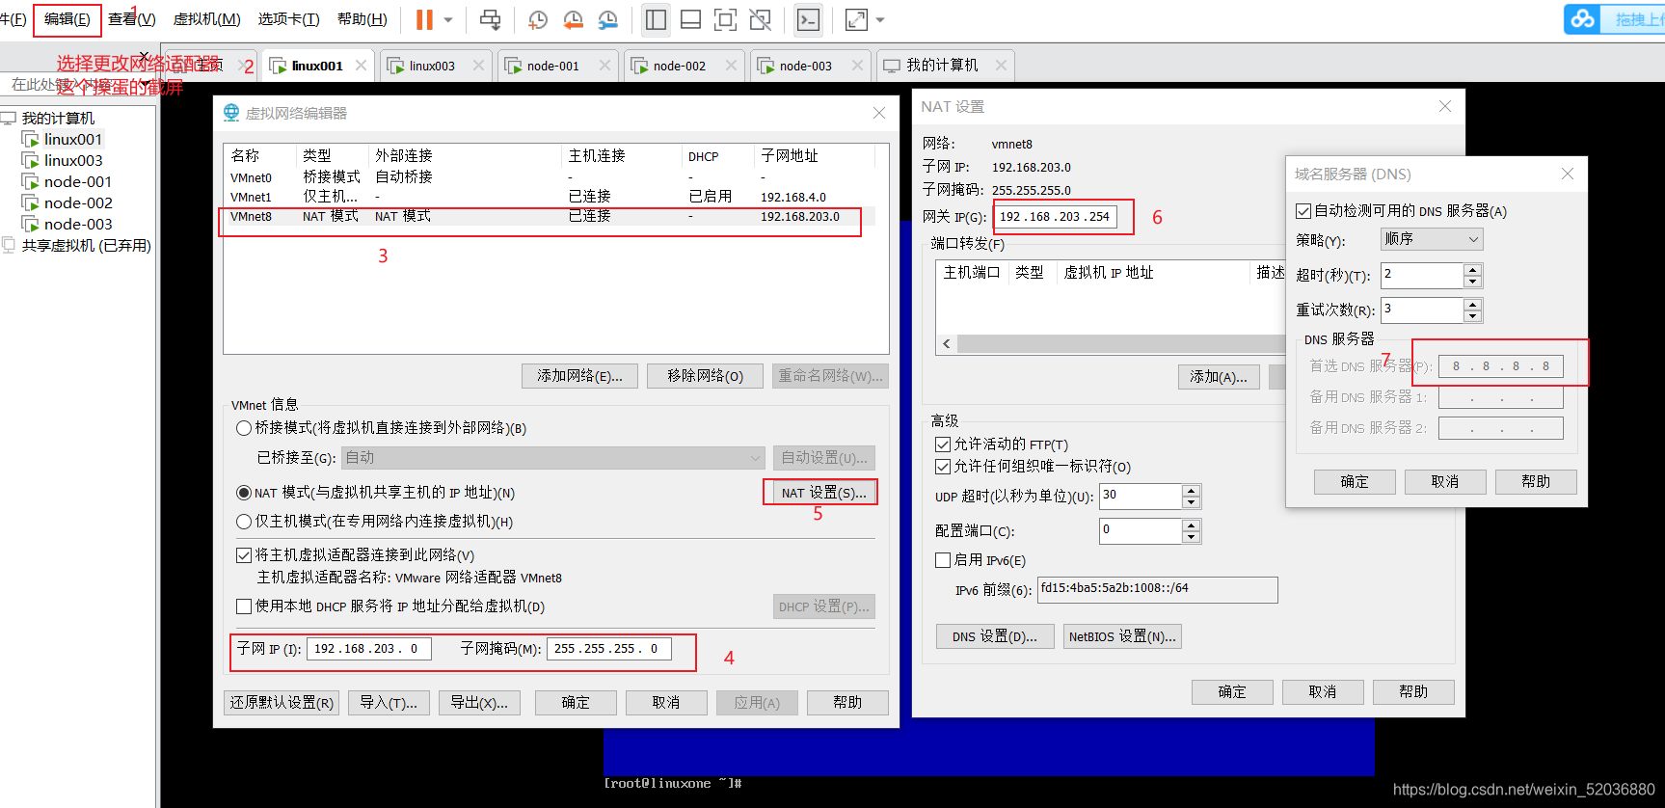Click the 还原默认设置(R) button
The image size is (1665, 808).
click(282, 703)
